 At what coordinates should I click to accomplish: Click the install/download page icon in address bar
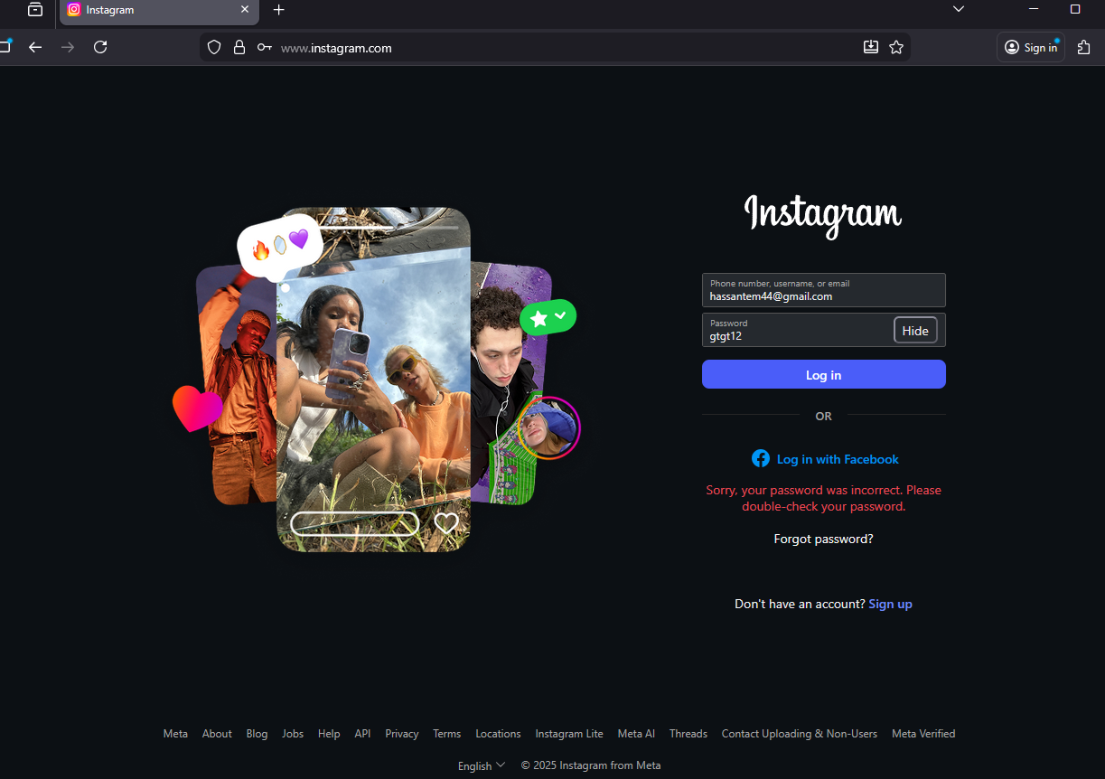[x=871, y=47]
